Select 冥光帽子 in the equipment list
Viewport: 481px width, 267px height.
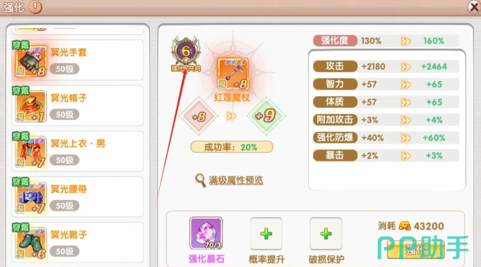click(x=78, y=106)
